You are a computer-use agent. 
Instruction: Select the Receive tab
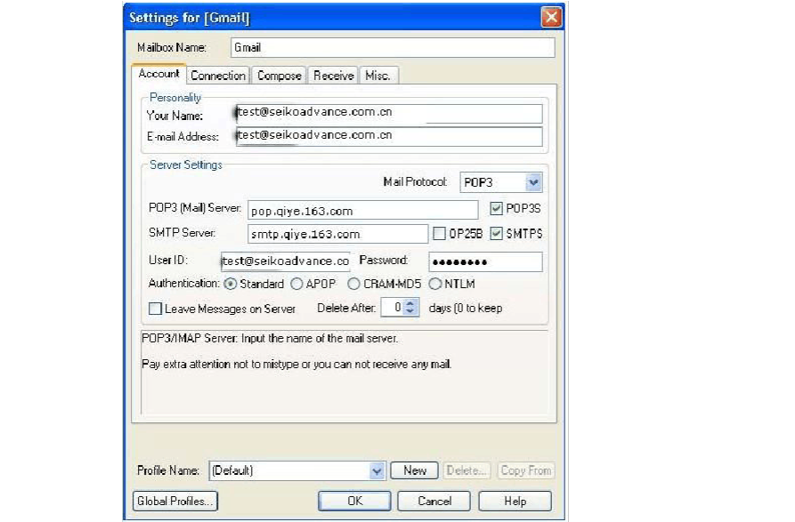[x=333, y=76]
